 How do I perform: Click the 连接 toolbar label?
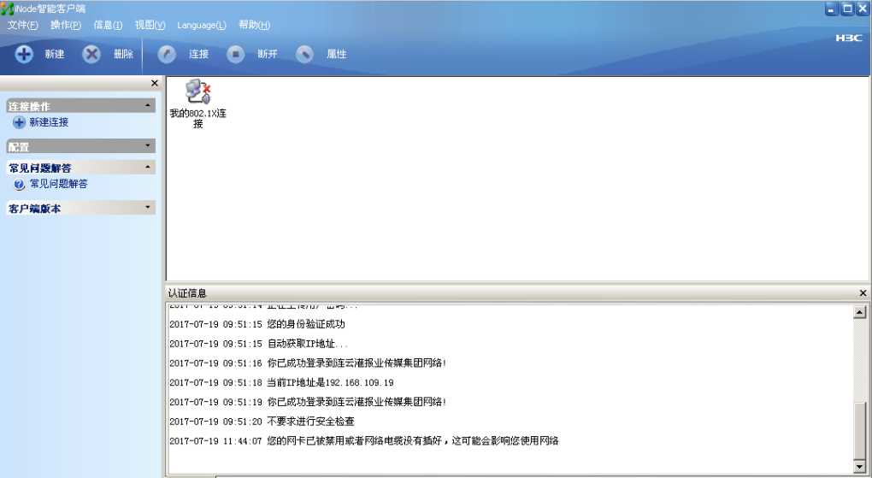coord(198,54)
